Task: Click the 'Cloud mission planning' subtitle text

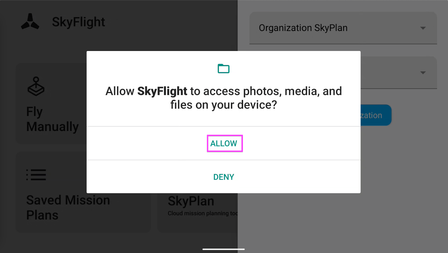Action: pyautogui.click(x=203, y=213)
